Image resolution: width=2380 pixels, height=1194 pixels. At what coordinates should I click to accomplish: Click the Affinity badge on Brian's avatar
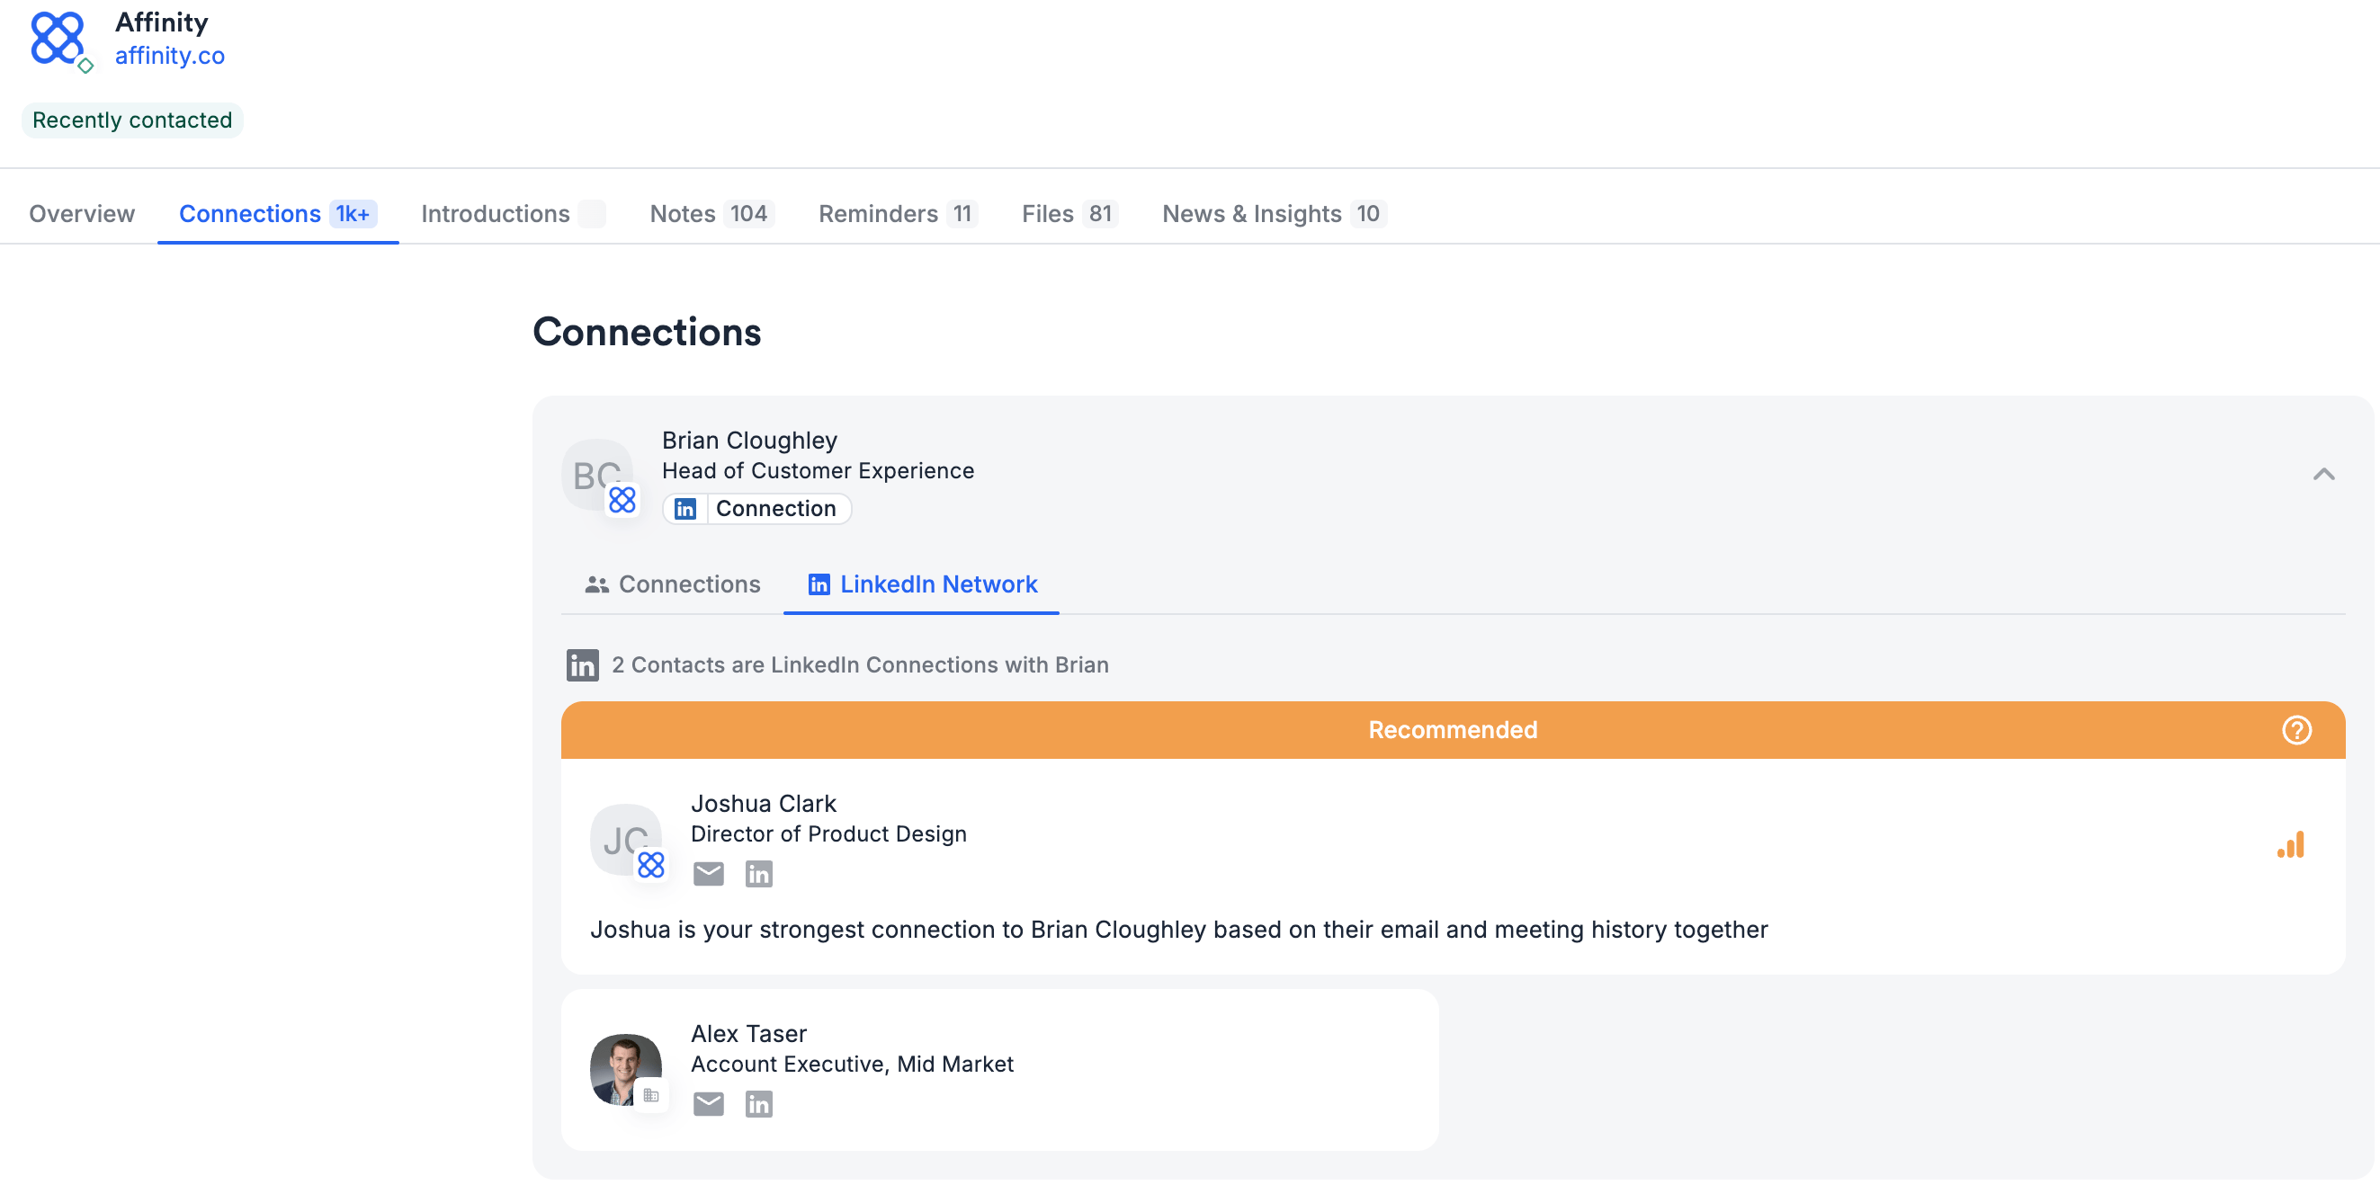[x=622, y=500]
